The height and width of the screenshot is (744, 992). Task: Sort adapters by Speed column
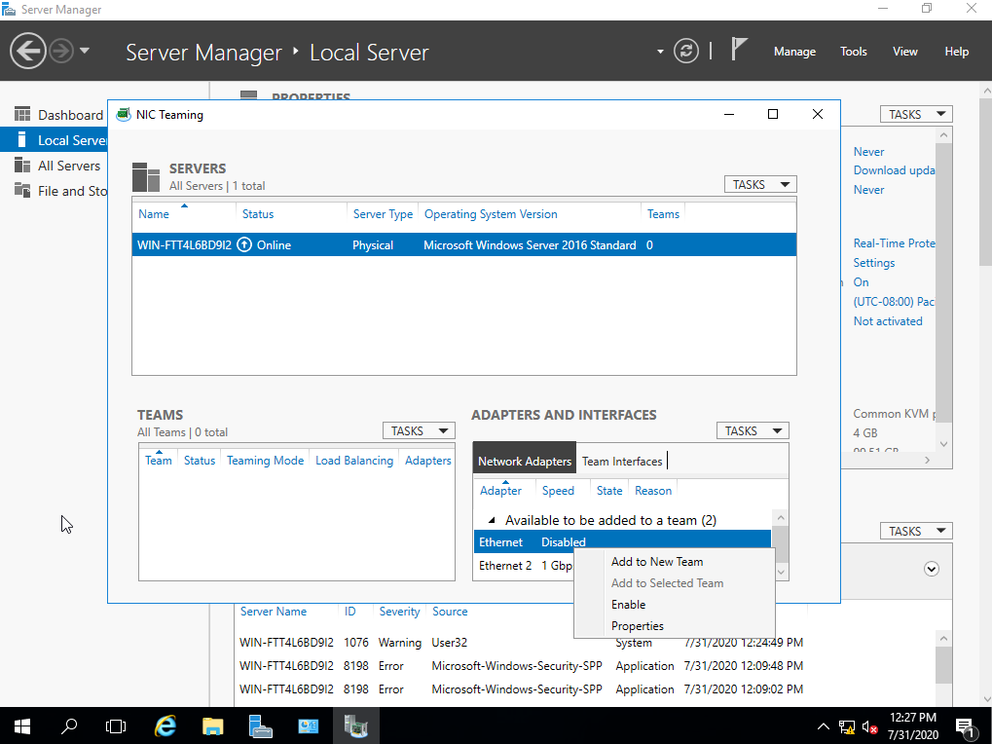click(558, 490)
